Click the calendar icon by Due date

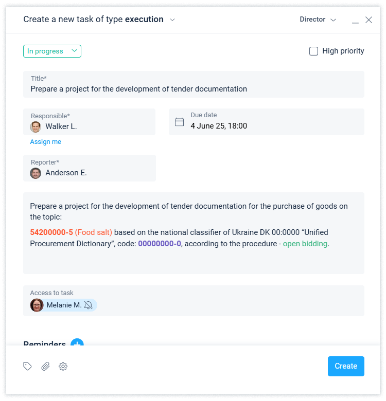pos(179,122)
